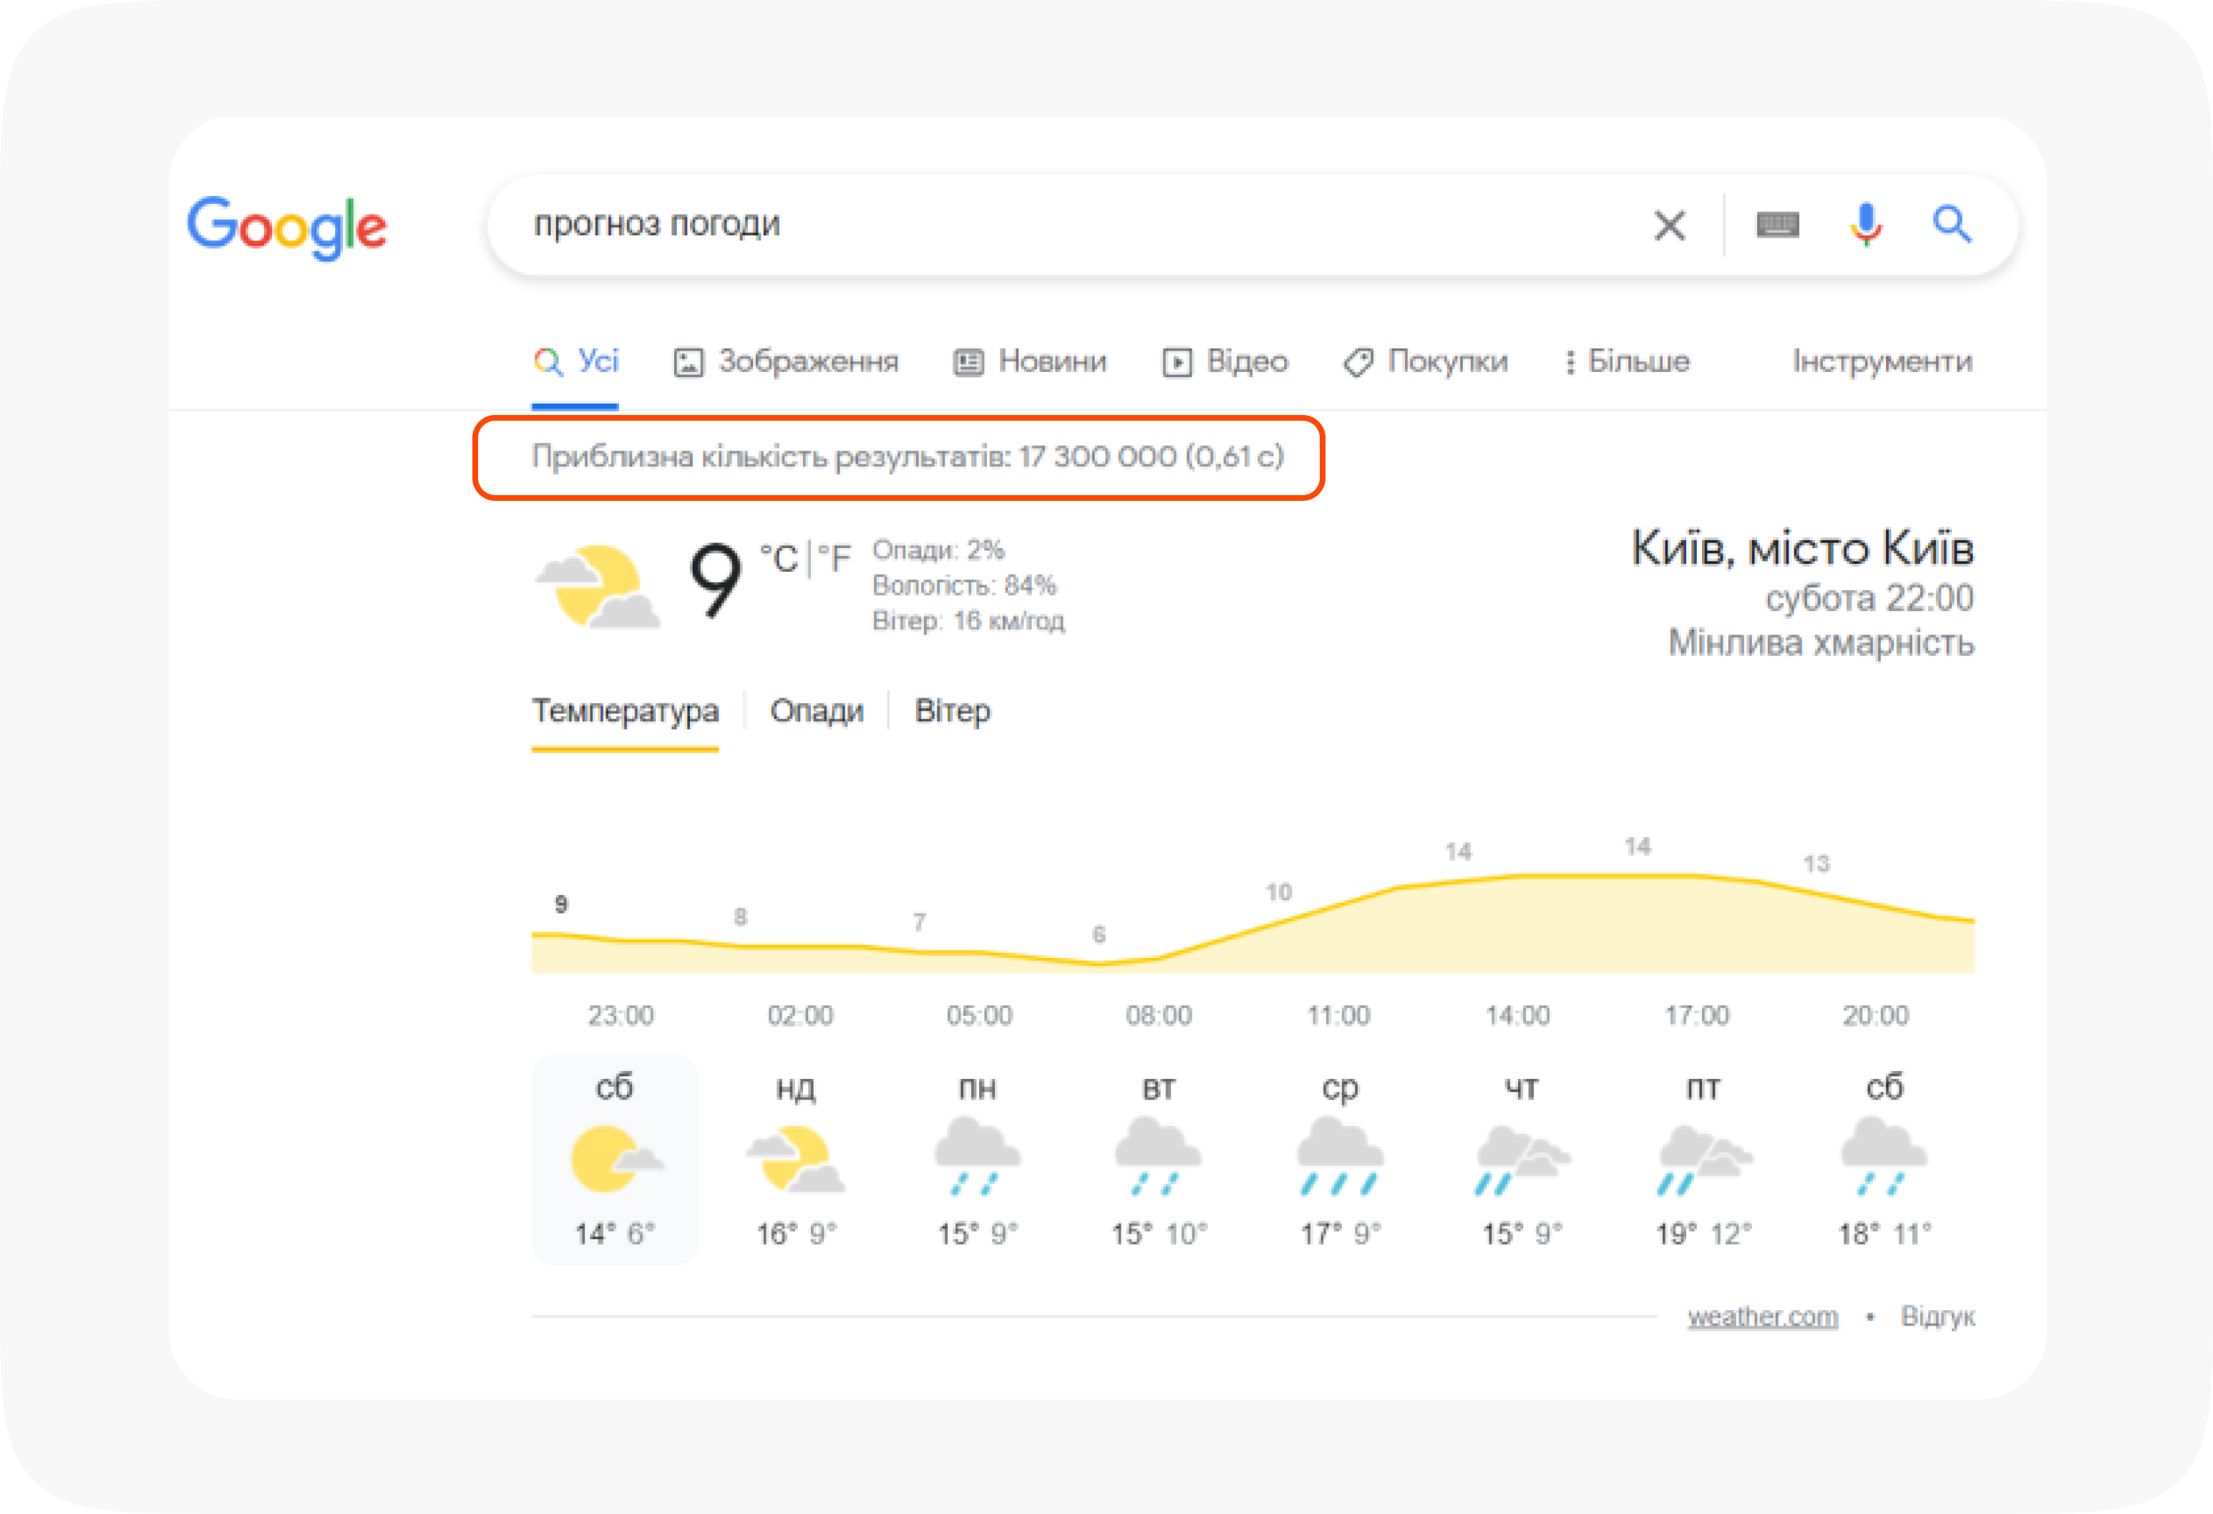Click the 02:00 time label
The height and width of the screenshot is (1514, 2213).
coord(800,1015)
